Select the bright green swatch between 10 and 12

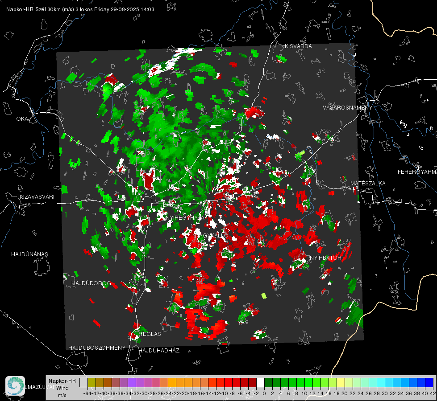[308, 383]
